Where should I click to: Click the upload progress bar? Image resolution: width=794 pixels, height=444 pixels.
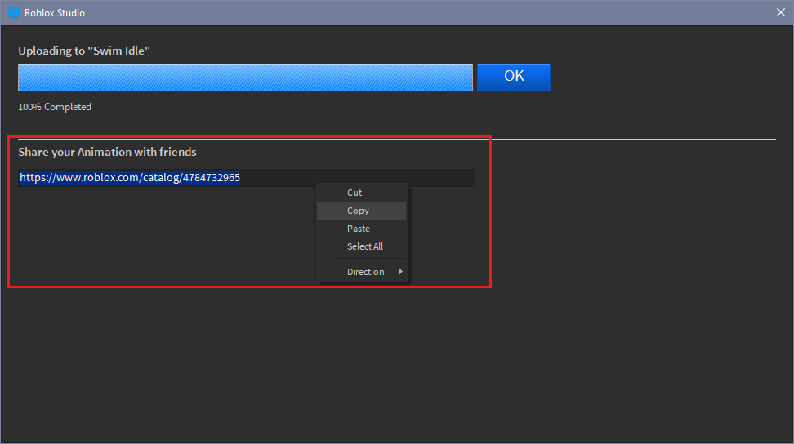246,78
